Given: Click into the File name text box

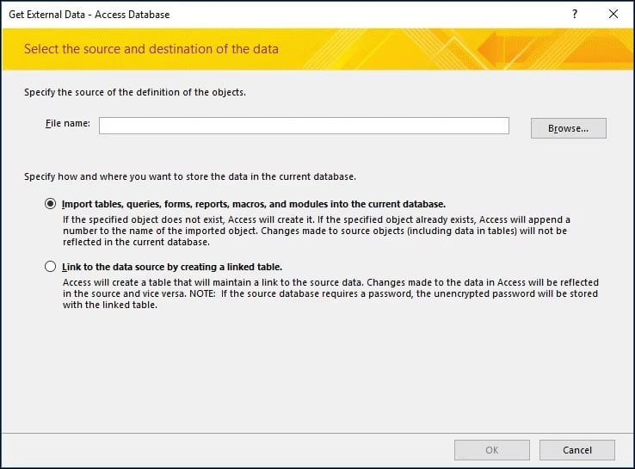Looking at the screenshot, I should click(x=304, y=126).
